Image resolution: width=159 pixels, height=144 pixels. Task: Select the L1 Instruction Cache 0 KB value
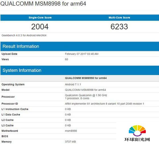pyautogui.click(x=68, y=109)
